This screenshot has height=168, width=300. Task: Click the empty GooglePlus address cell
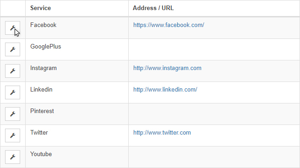214,49
